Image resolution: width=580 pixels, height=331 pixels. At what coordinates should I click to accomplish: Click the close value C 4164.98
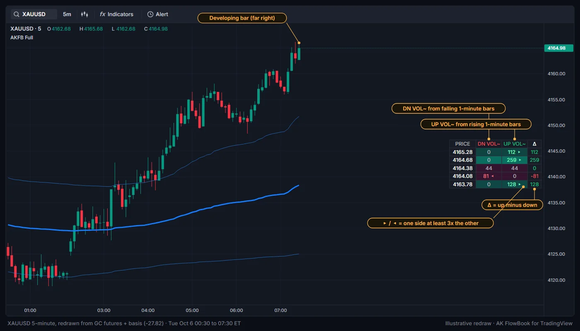click(x=156, y=29)
